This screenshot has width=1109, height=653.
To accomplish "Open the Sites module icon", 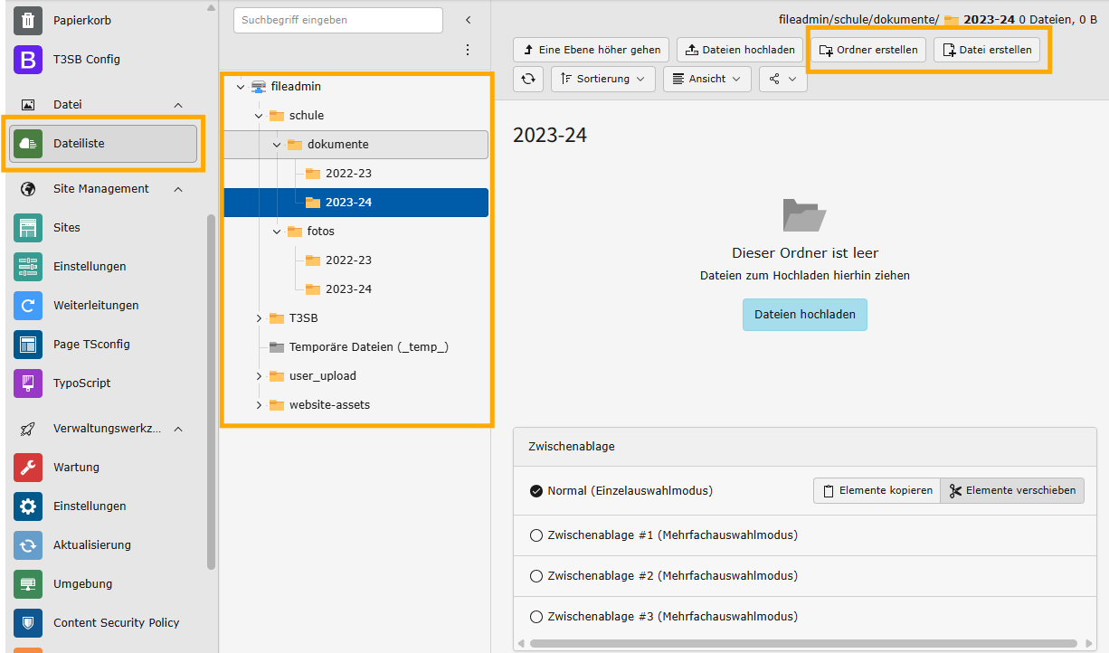I will pos(28,228).
